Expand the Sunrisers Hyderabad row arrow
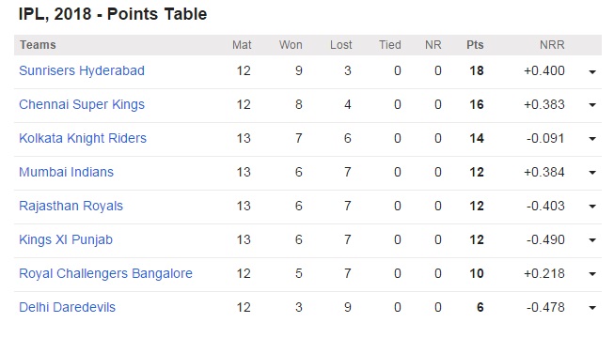 tap(592, 71)
